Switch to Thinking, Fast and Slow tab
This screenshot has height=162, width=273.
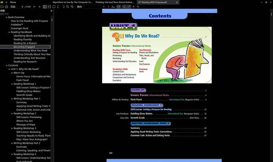click(115, 2)
